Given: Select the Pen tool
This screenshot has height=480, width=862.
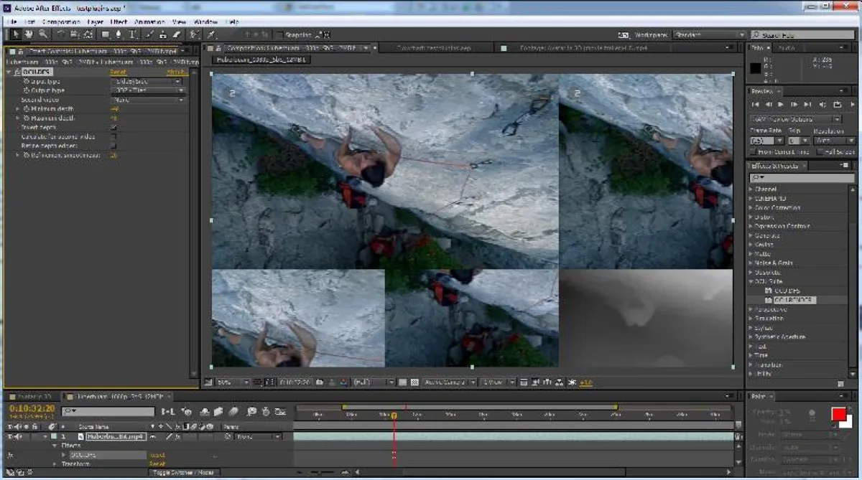Looking at the screenshot, I should 117,34.
